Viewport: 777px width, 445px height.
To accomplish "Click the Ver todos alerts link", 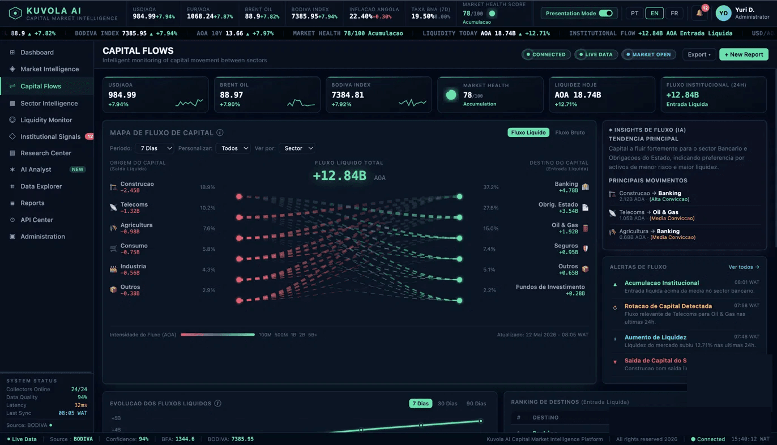I will 744,267.
